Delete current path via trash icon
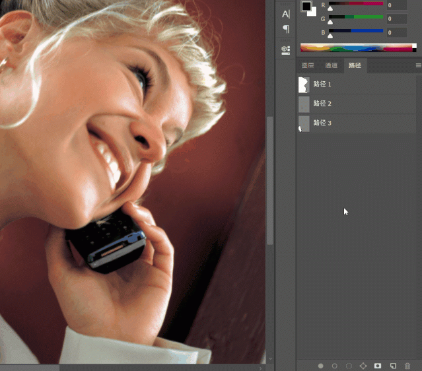The image size is (422, 371). (407, 365)
